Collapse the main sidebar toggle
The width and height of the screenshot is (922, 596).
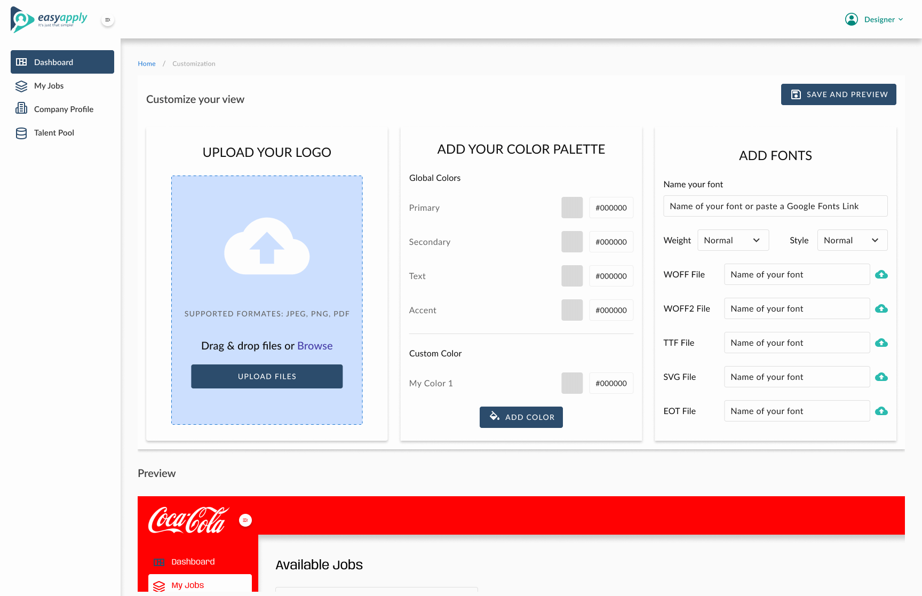(x=108, y=20)
